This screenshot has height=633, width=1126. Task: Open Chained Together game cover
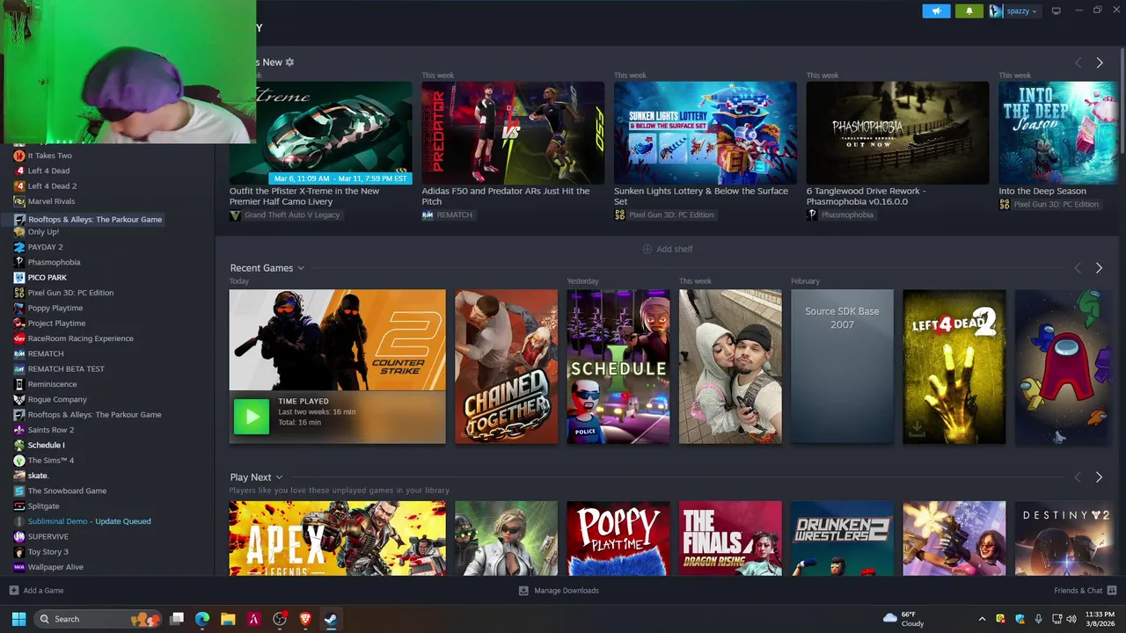[506, 367]
